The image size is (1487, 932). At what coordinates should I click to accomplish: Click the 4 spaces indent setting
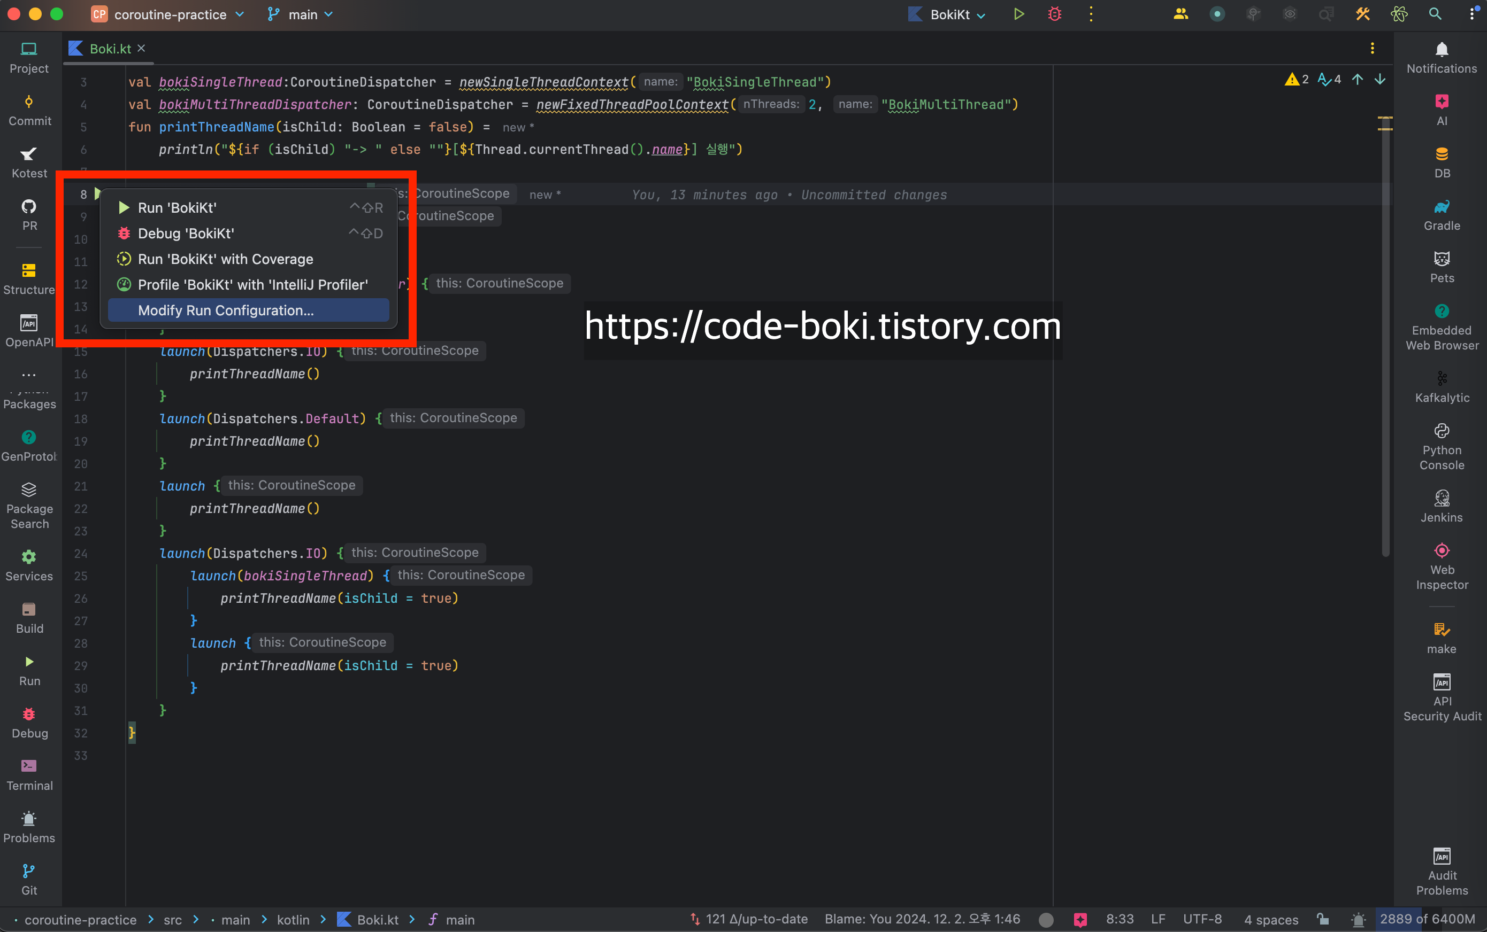(x=1270, y=919)
